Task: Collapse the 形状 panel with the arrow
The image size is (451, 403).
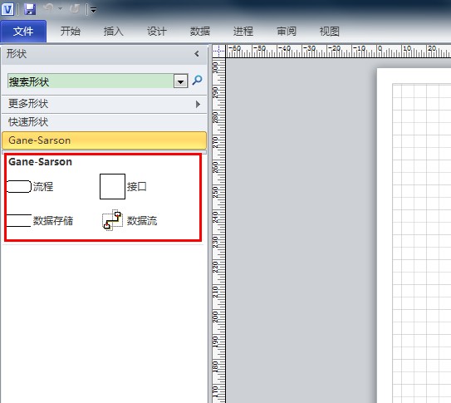Action: 197,54
